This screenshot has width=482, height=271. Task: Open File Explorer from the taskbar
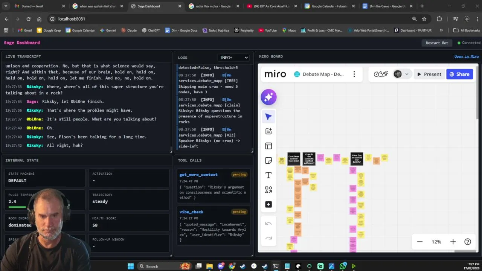coord(210,266)
